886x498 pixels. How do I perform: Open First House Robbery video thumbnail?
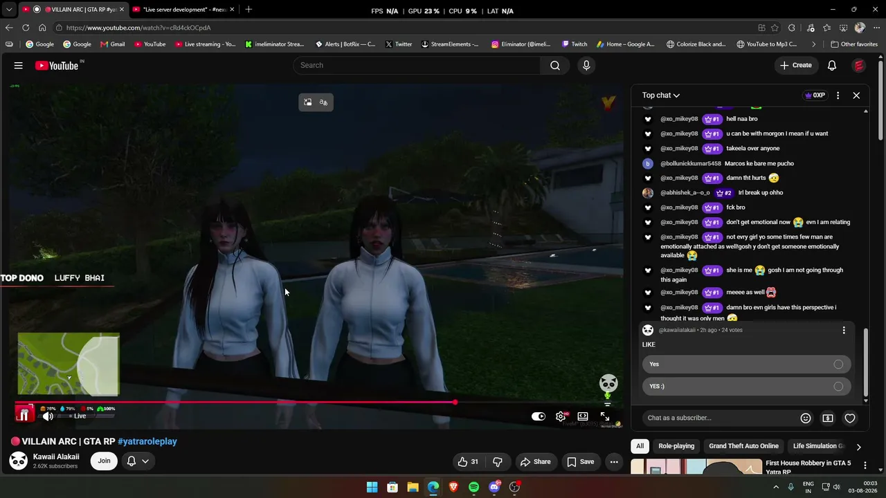click(x=696, y=467)
